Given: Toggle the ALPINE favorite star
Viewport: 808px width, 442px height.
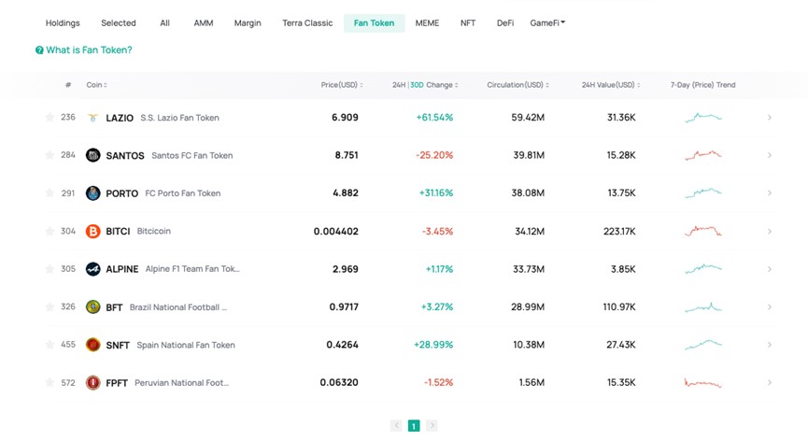Looking at the screenshot, I should [50, 269].
